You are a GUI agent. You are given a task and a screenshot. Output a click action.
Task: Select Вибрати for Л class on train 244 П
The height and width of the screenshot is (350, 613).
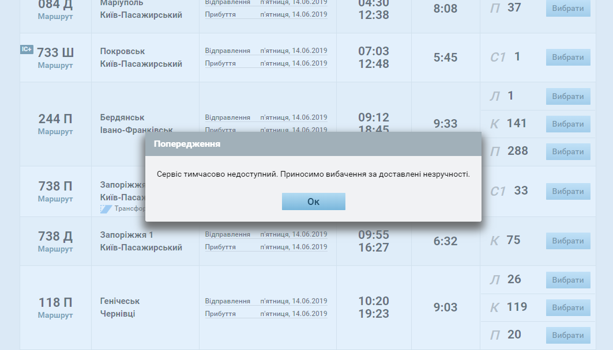point(568,97)
